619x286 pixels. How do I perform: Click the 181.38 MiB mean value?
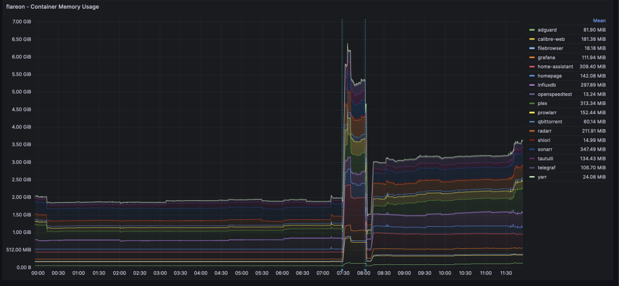(x=593, y=39)
